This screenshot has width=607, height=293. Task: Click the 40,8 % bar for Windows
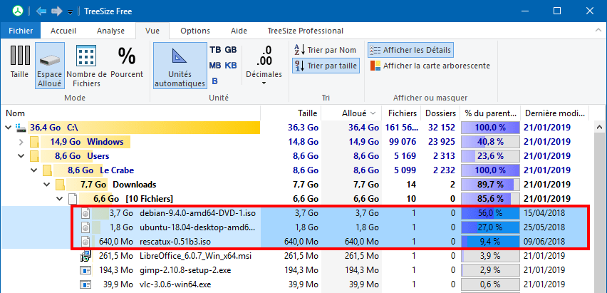pyautogui.click(x=490, y=142)
